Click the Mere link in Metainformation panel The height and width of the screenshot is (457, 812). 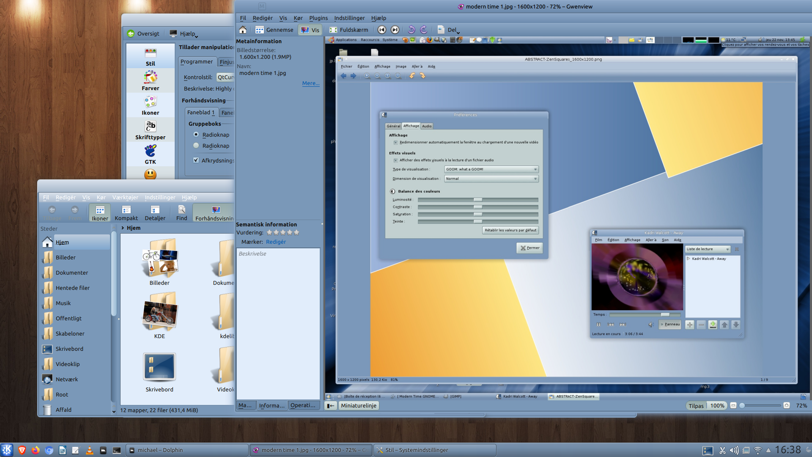pyautogui.click(x=310, y=83)
